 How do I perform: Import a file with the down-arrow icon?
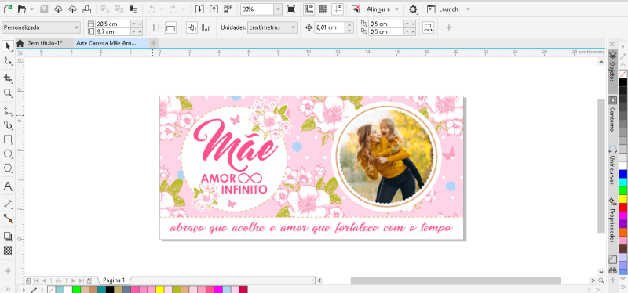tap(199, 9)
